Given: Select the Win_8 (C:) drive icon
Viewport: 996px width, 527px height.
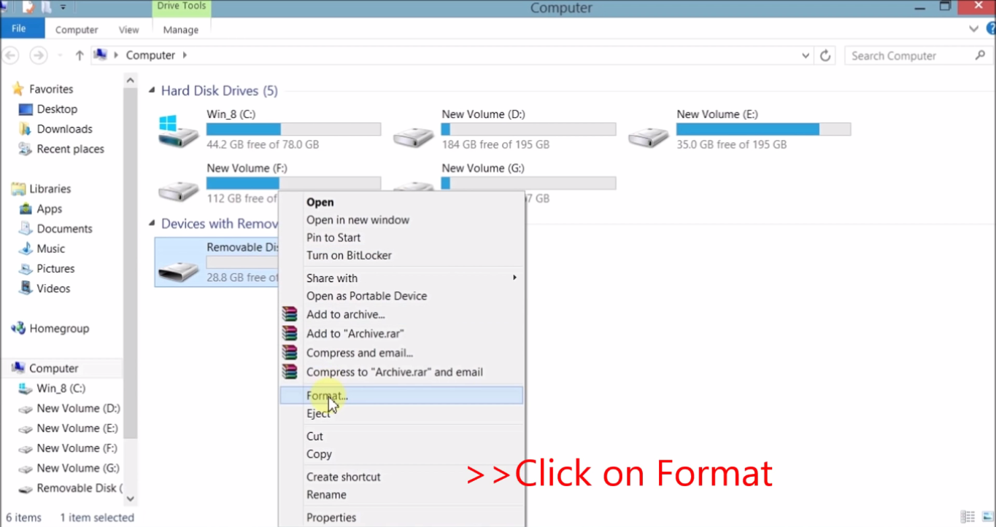Looking at the screenshot, I should (x=177, y=131).
